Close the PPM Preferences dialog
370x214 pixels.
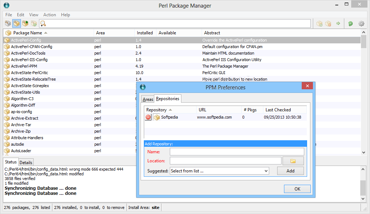coord(307,86)
